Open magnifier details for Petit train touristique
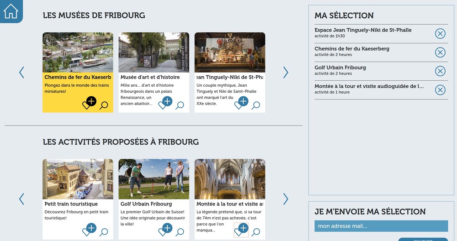The width and height of the screenshot is (457, 241). pyautogui.click(x=104, y=232)
